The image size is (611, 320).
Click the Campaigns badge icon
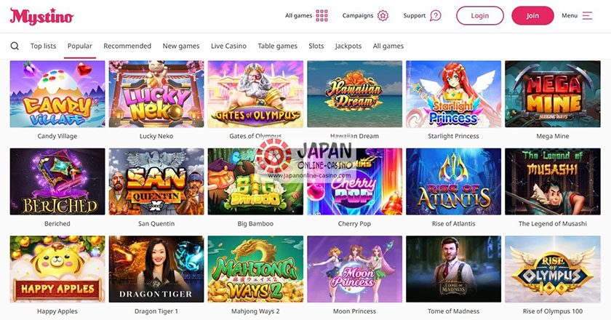(x=383, y=15)
